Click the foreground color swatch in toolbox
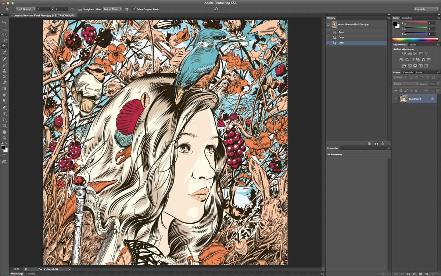Screen dimensions: 441x276 point(3,147)
